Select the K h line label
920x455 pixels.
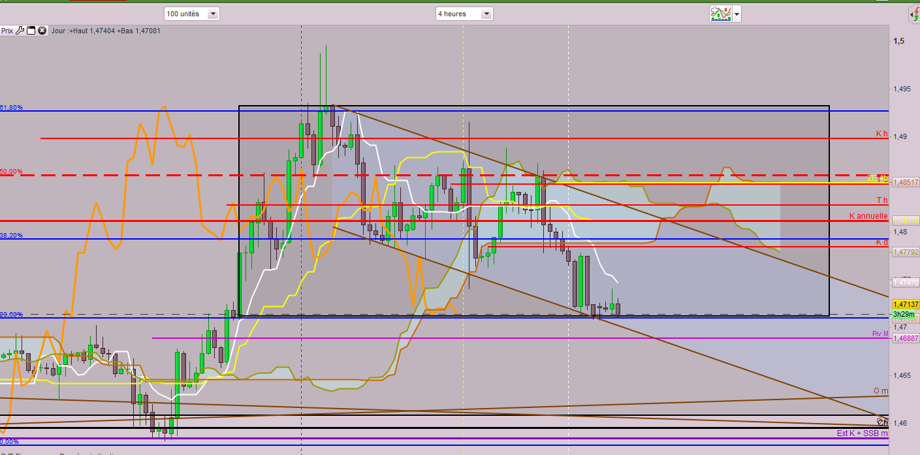(x=881, y=134)
